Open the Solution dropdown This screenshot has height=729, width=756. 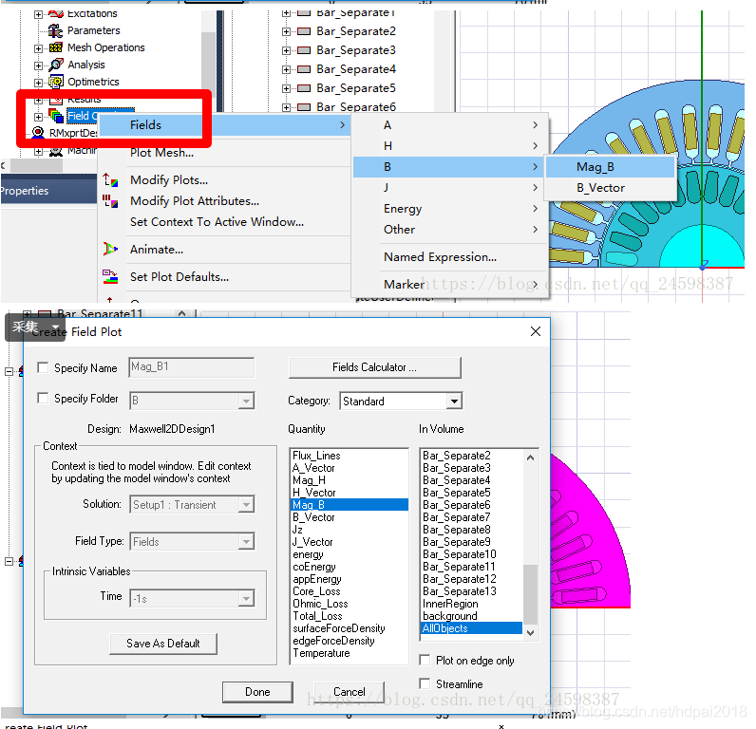pos(246,504)
